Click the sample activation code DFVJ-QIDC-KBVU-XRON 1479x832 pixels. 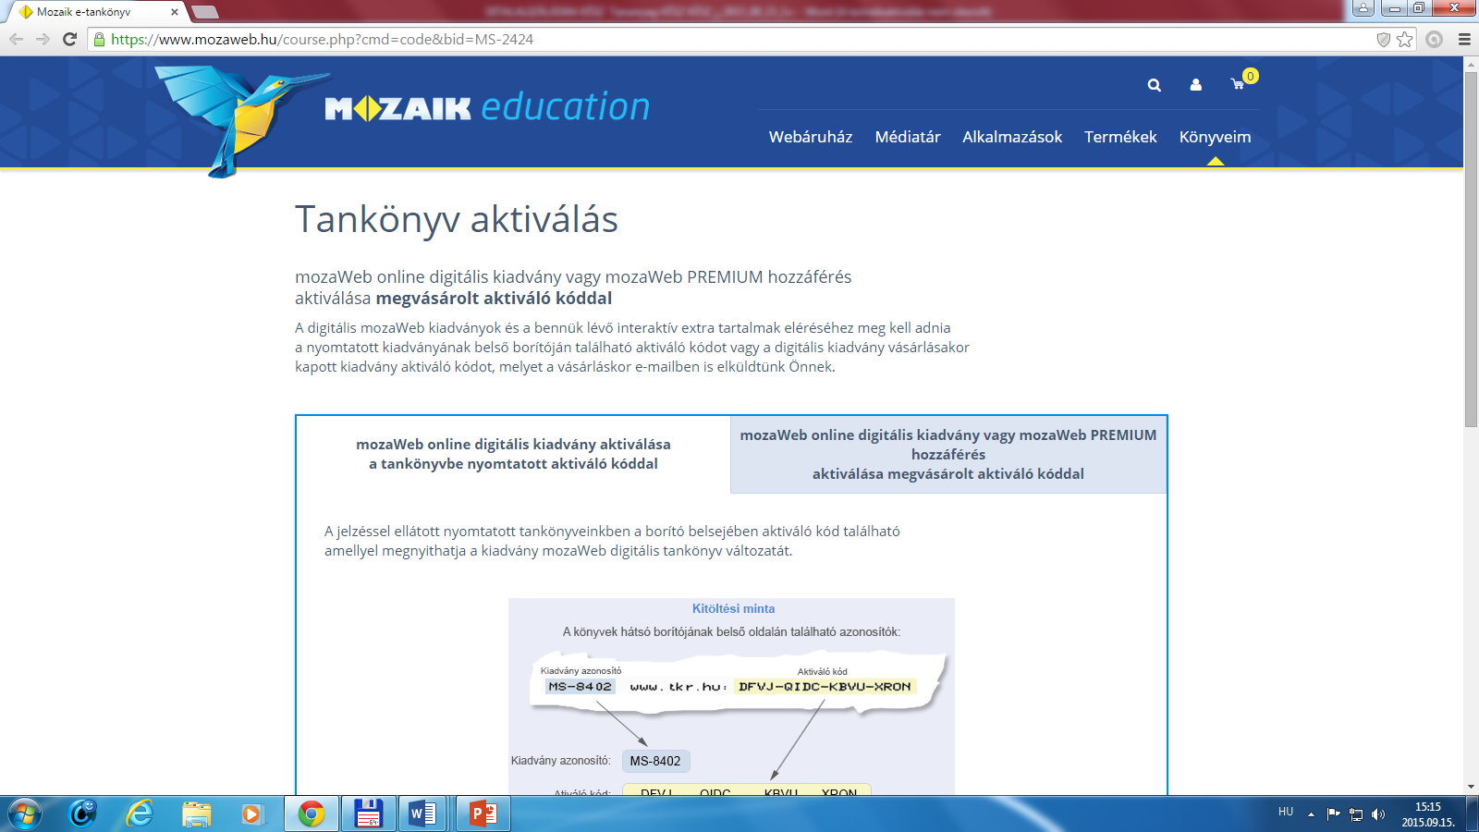(825, 686)
